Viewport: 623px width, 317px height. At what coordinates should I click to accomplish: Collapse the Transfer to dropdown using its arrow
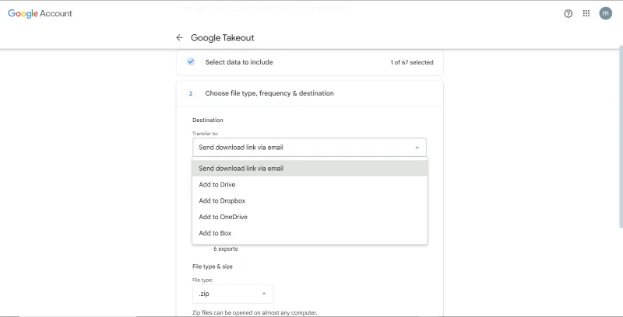click(417, 148)
